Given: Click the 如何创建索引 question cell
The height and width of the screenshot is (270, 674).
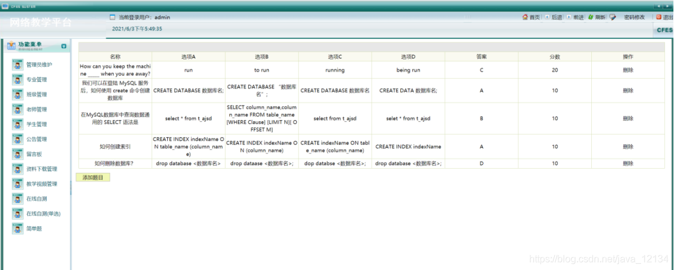Looking at the screenshot, I should pos(115,147).
